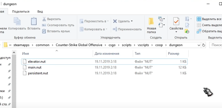
Task: Click the dungeon breadcrumb segment
Action: point(176,45)
